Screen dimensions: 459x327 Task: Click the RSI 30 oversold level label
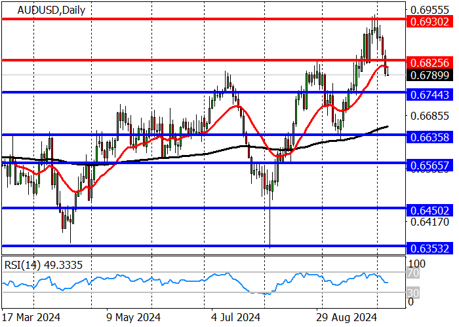pos(414,293)
